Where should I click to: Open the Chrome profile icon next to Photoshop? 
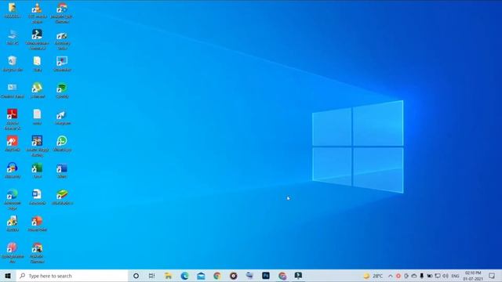click(282, 276)
